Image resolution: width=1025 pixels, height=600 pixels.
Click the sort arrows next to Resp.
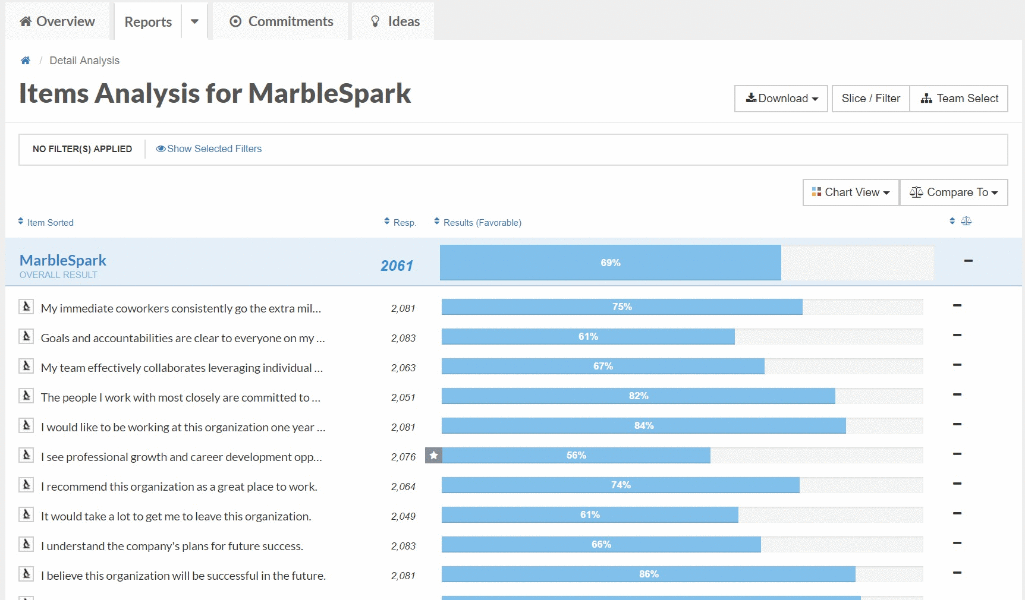(x=387, y=221)
